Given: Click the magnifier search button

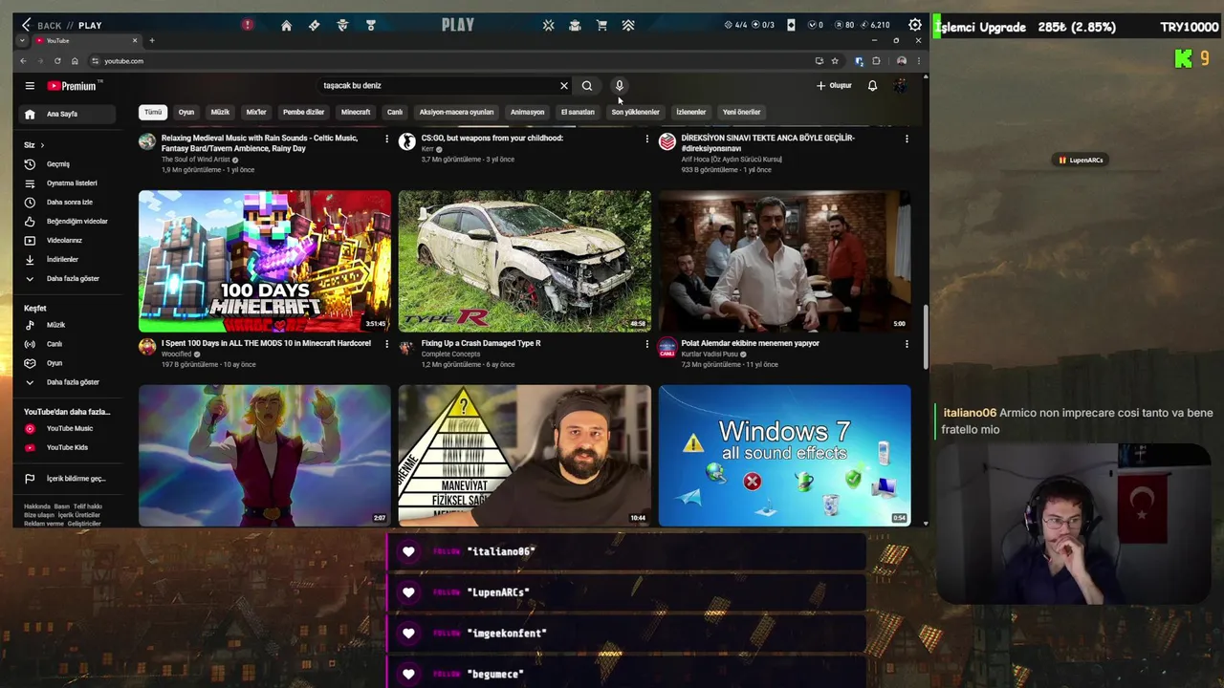Looking at the screenshot, I should tap(587, 86).
